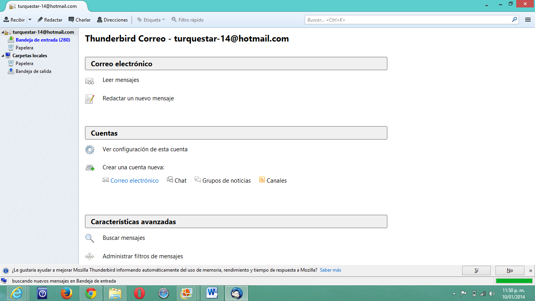Create a new Correo electrónico account

pyautogui.click(x=134, y=181)
